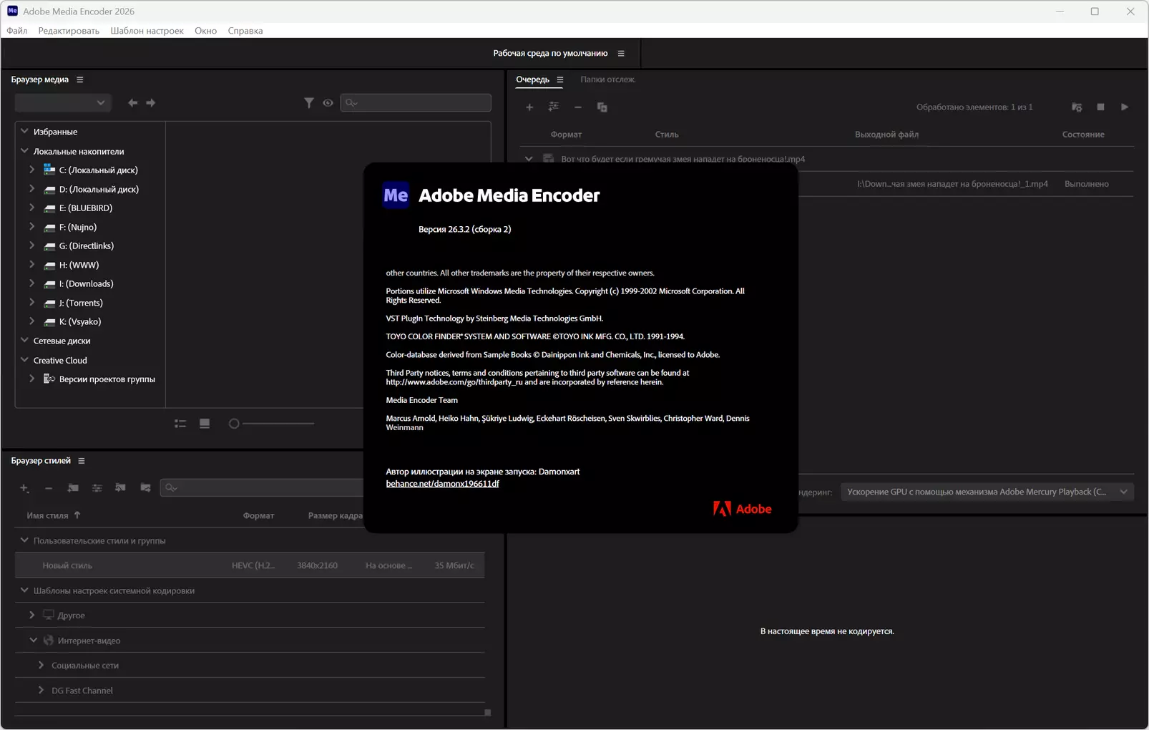Open the media browser path dropdown

coord(63,103)
